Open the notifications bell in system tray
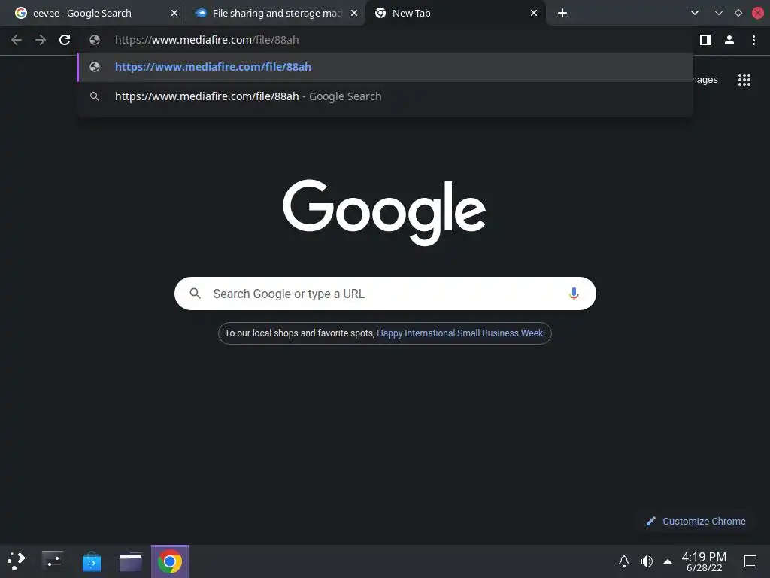 point(623,561)
